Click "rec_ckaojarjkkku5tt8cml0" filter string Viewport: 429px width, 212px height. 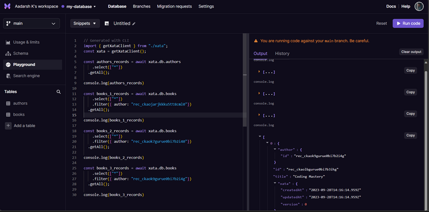coord(160,104)
